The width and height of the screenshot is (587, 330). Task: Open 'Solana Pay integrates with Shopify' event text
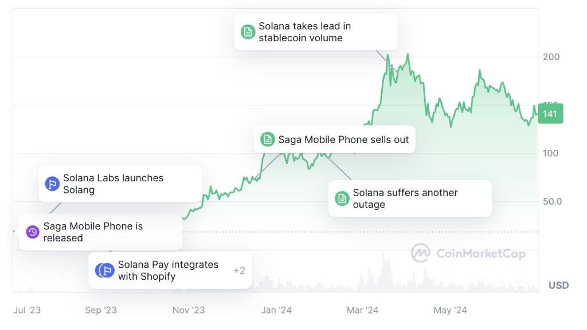click(x=168, y=271)
